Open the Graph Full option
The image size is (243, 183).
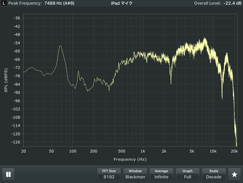[187, 174]
